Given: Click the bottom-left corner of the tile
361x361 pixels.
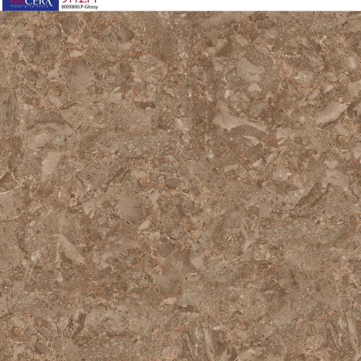Looking at the screenshot, I should pos(2,359).
